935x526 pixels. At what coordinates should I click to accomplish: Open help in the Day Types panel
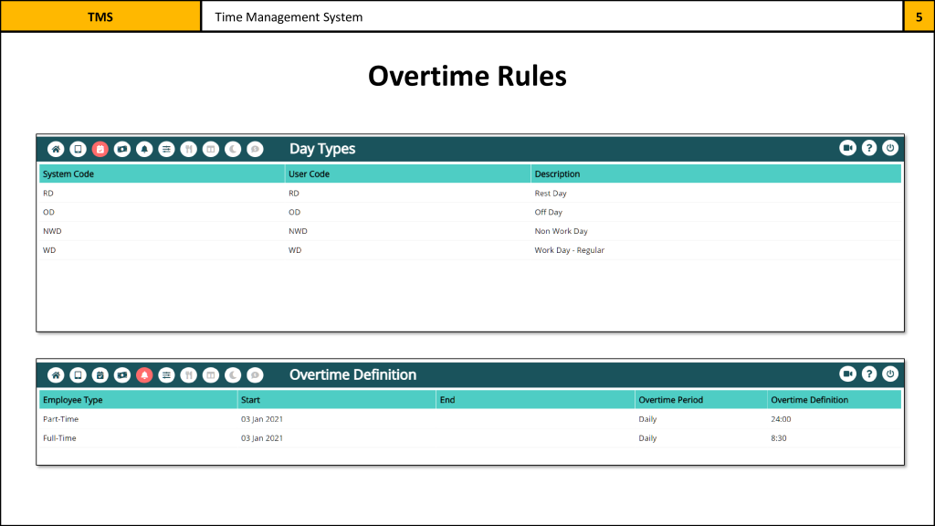pyautogui.click(x=869, y=148)
